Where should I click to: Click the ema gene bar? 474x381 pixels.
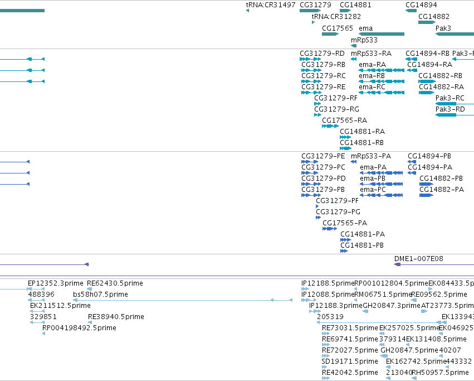coord(382,34)
